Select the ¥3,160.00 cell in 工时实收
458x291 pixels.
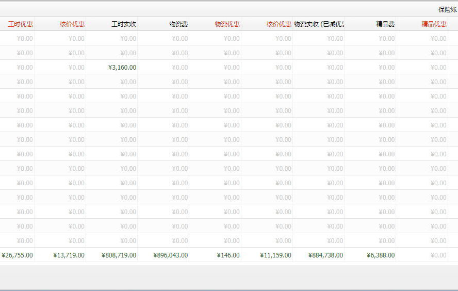point(122,68)
